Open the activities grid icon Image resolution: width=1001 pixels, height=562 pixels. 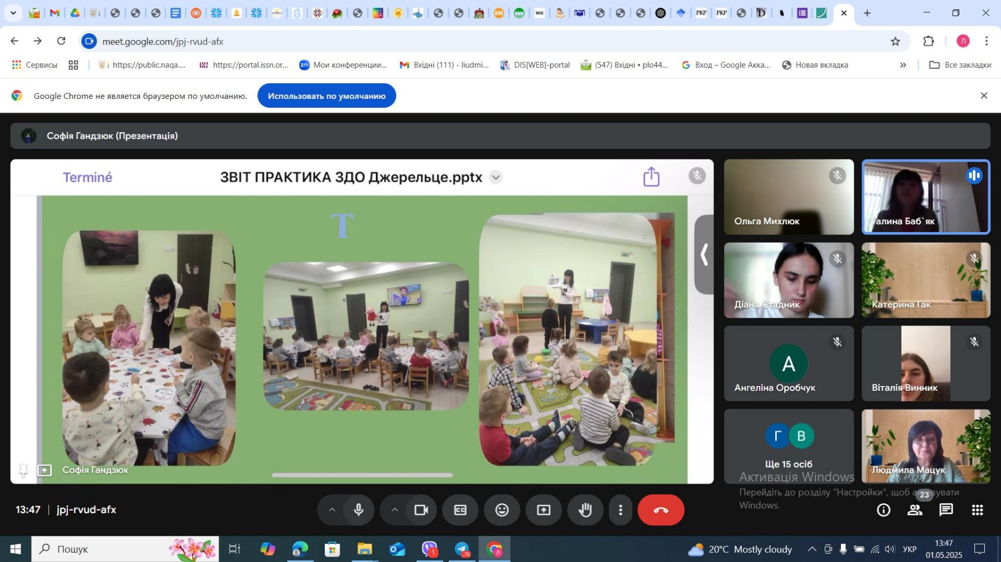pyautogui.click(x=977, y=510)
